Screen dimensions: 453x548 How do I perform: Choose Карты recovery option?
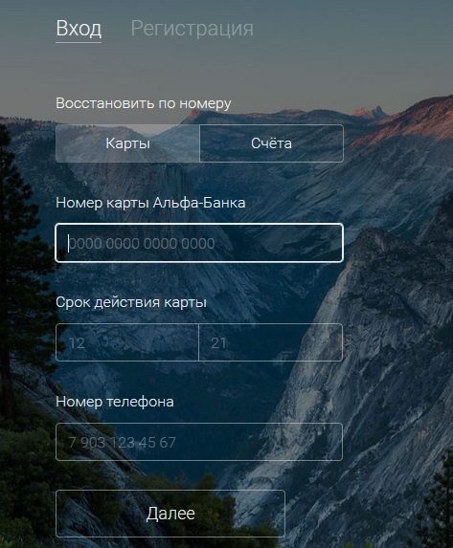(x=127, y=143)
